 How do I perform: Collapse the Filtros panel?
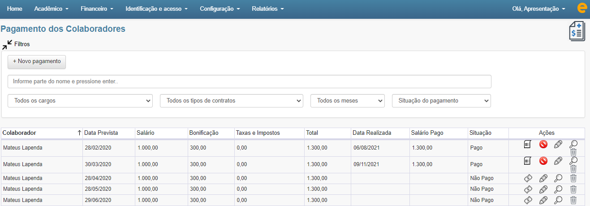point(7,44)
